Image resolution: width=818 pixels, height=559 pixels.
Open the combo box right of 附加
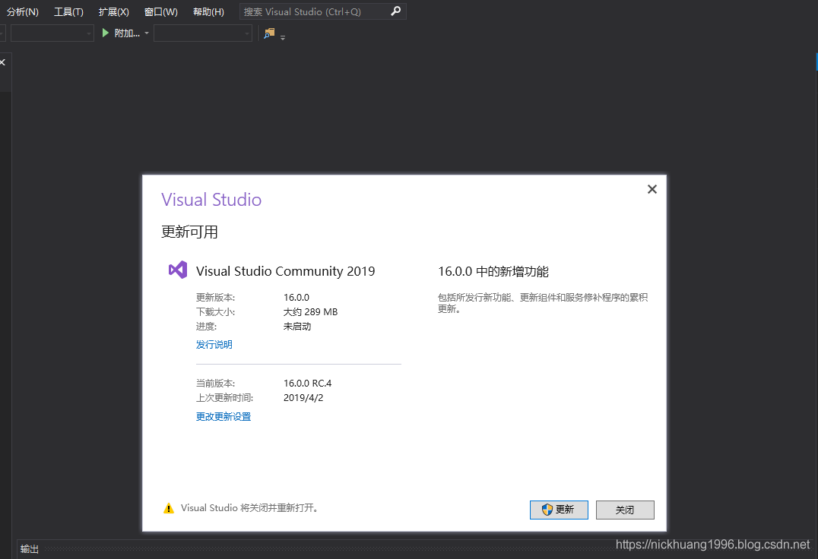click(x=202, y=33)
